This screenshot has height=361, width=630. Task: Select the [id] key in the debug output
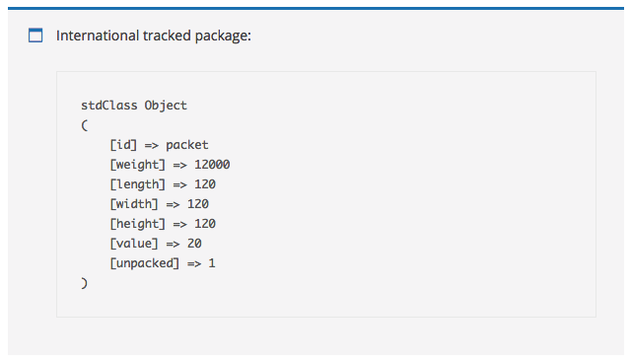coord(123,145)
